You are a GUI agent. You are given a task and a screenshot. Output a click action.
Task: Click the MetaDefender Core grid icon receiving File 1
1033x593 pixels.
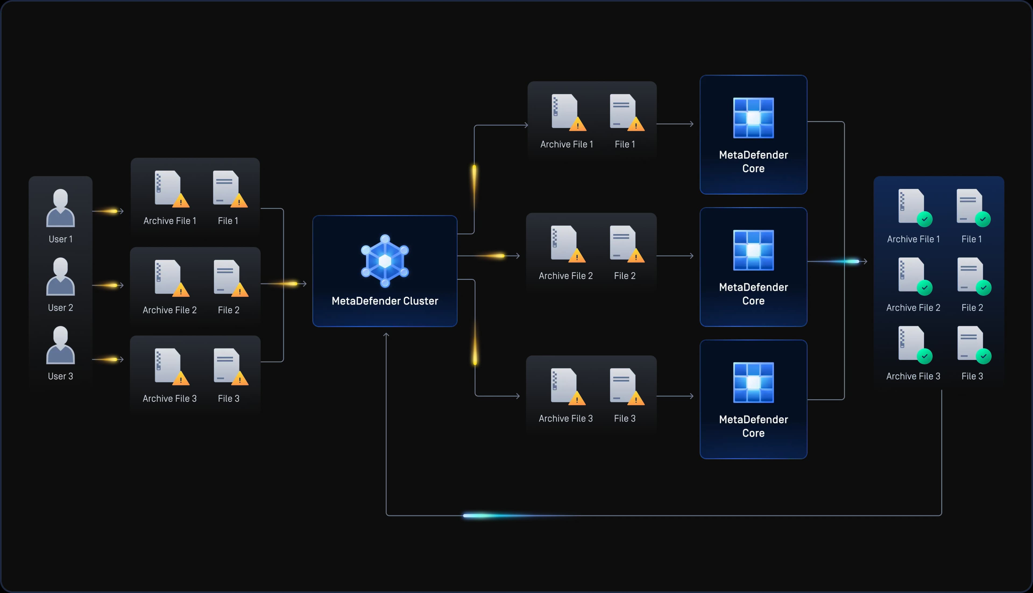(x=753, y=118)
